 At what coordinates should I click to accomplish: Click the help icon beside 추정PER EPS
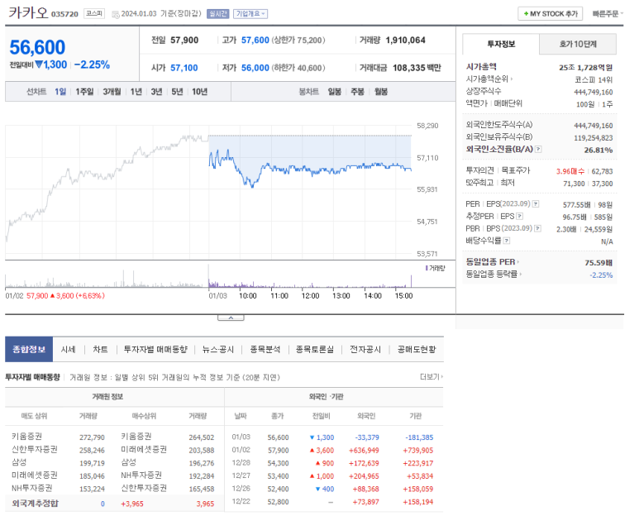[x=520, y=216]
